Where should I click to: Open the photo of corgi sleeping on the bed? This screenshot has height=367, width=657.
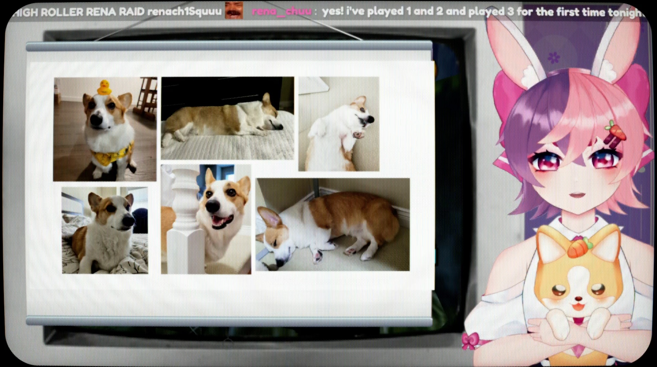pos(227,118)
